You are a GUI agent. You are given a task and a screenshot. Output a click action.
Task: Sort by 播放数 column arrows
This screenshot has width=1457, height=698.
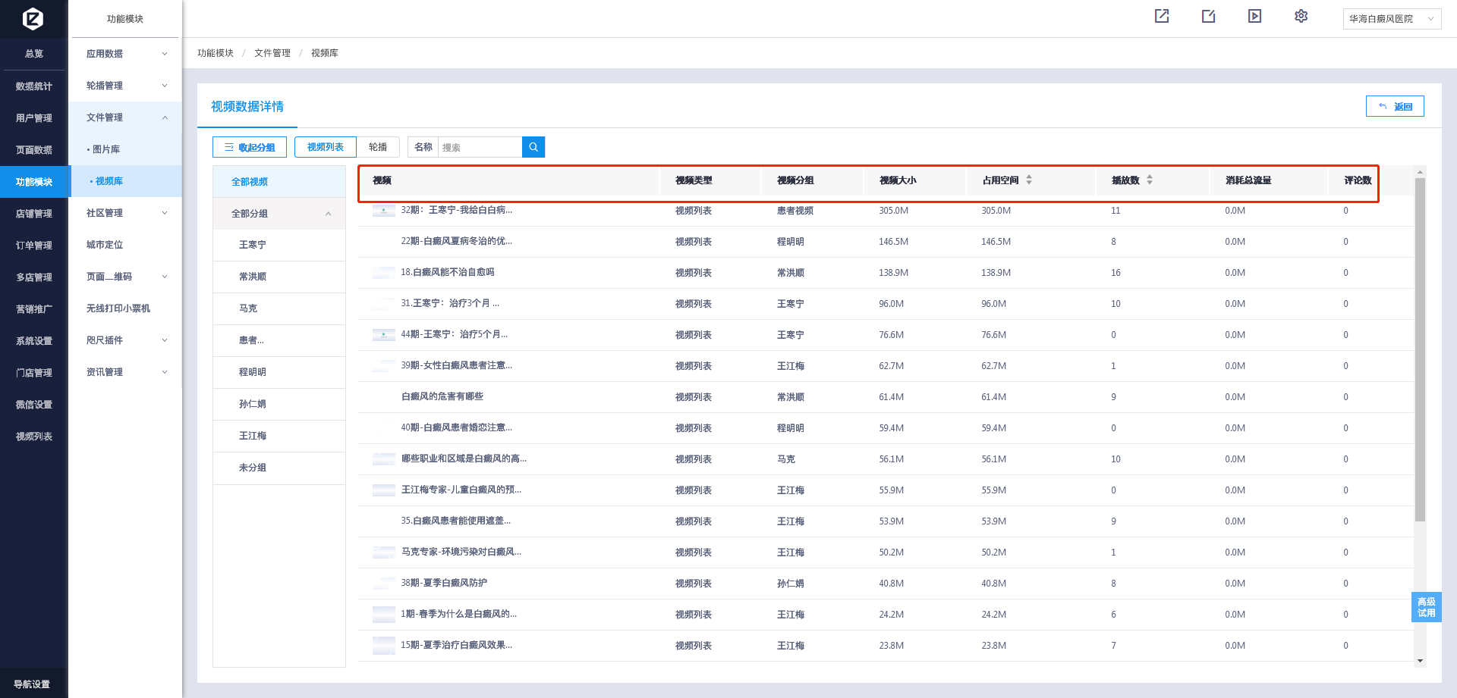coord(1150,180)
